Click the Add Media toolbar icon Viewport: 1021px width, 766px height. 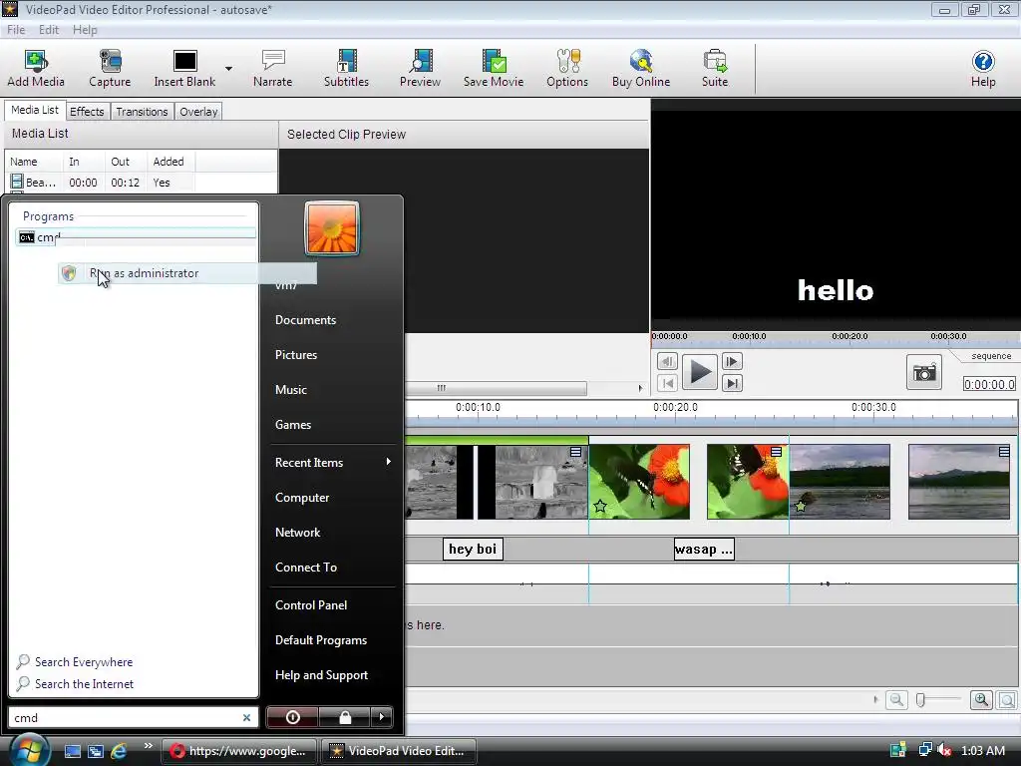[x=36, y=68]
